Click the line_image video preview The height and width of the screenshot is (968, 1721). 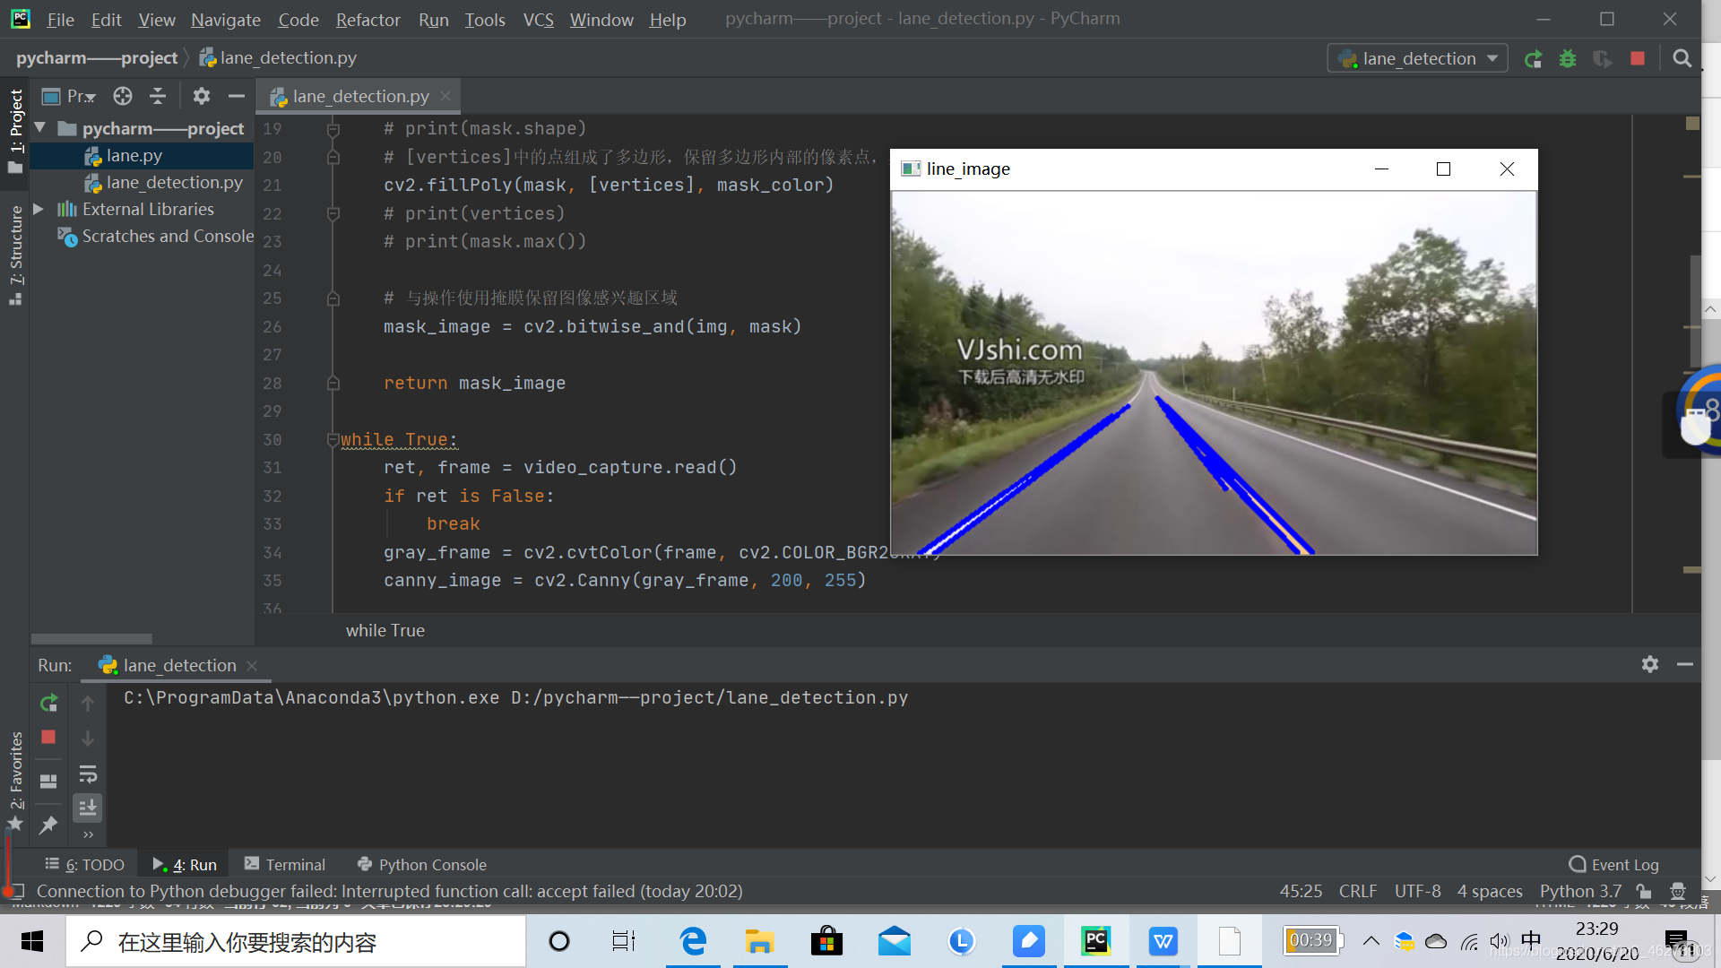coord(1214,373)
